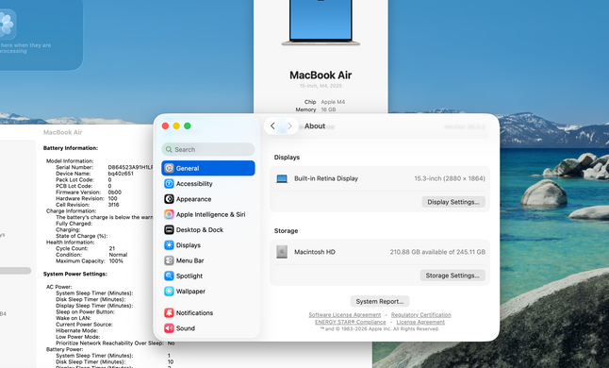Click the Built-in Retina Display label
609x368 pixels.
click(326, 178)
